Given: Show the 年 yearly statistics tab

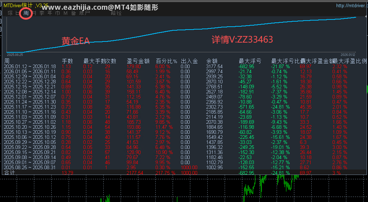Looking at the screenshot, I should pos(50,13).
